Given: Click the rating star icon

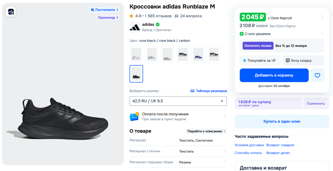Looking at the screenshot, I should [131, 16].
